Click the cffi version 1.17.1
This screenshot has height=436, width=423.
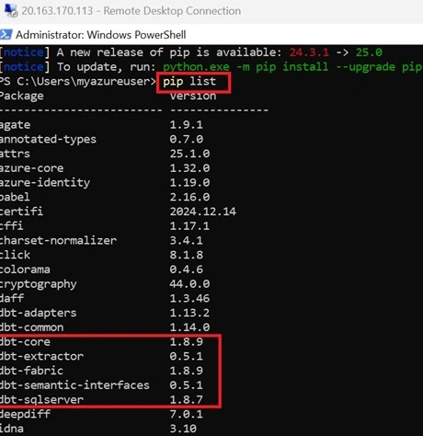click(x=189, y=226)
